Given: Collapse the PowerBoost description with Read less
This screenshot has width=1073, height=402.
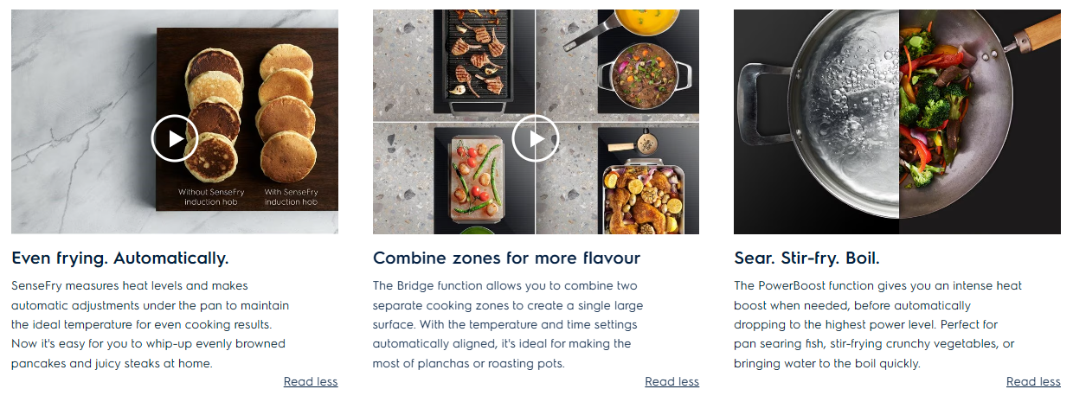Looking at the screenshot, I should coord(1033,381).
